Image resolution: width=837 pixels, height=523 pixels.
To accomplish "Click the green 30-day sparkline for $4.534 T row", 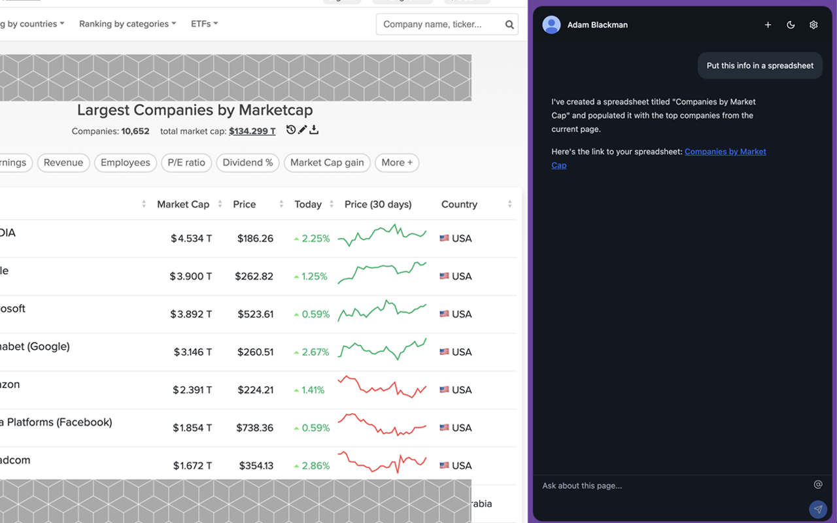I will coord(382,235).
